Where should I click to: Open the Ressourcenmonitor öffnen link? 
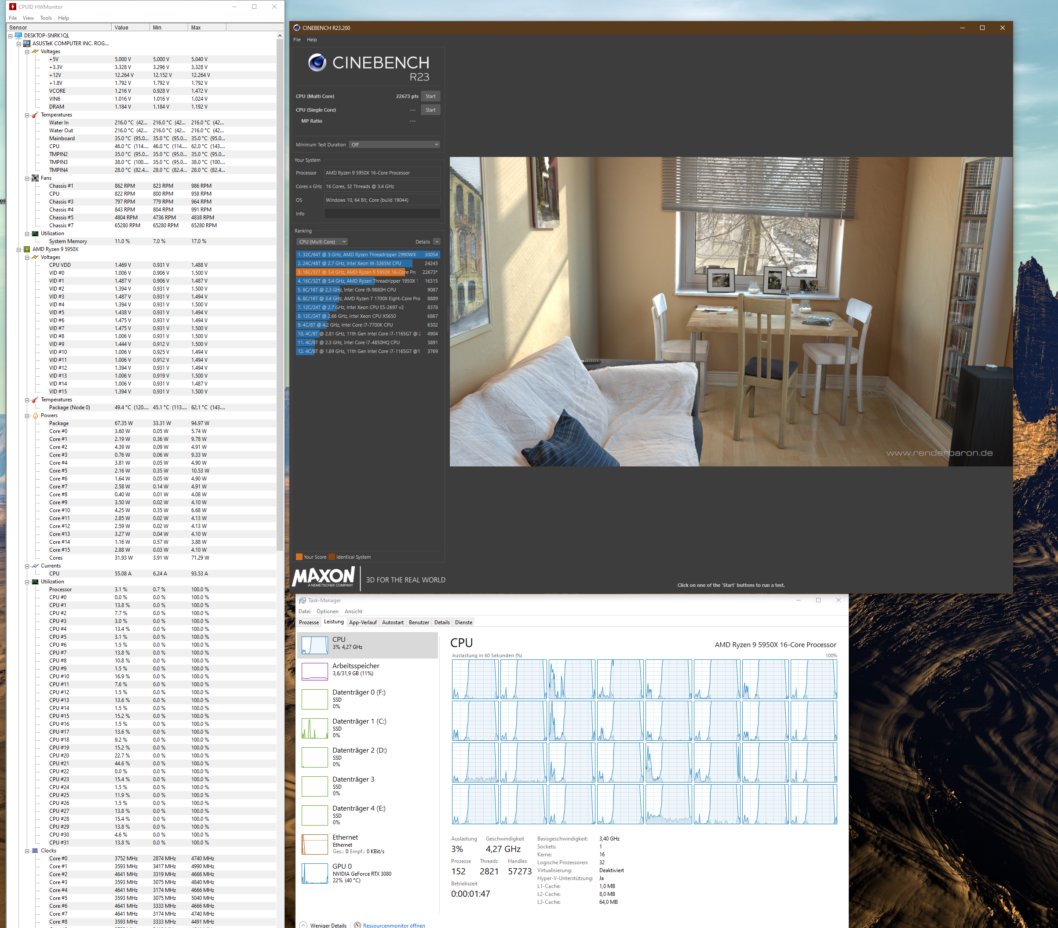point(394,925)
